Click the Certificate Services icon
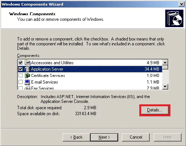186x146 pixels. (x=27, y=75)
